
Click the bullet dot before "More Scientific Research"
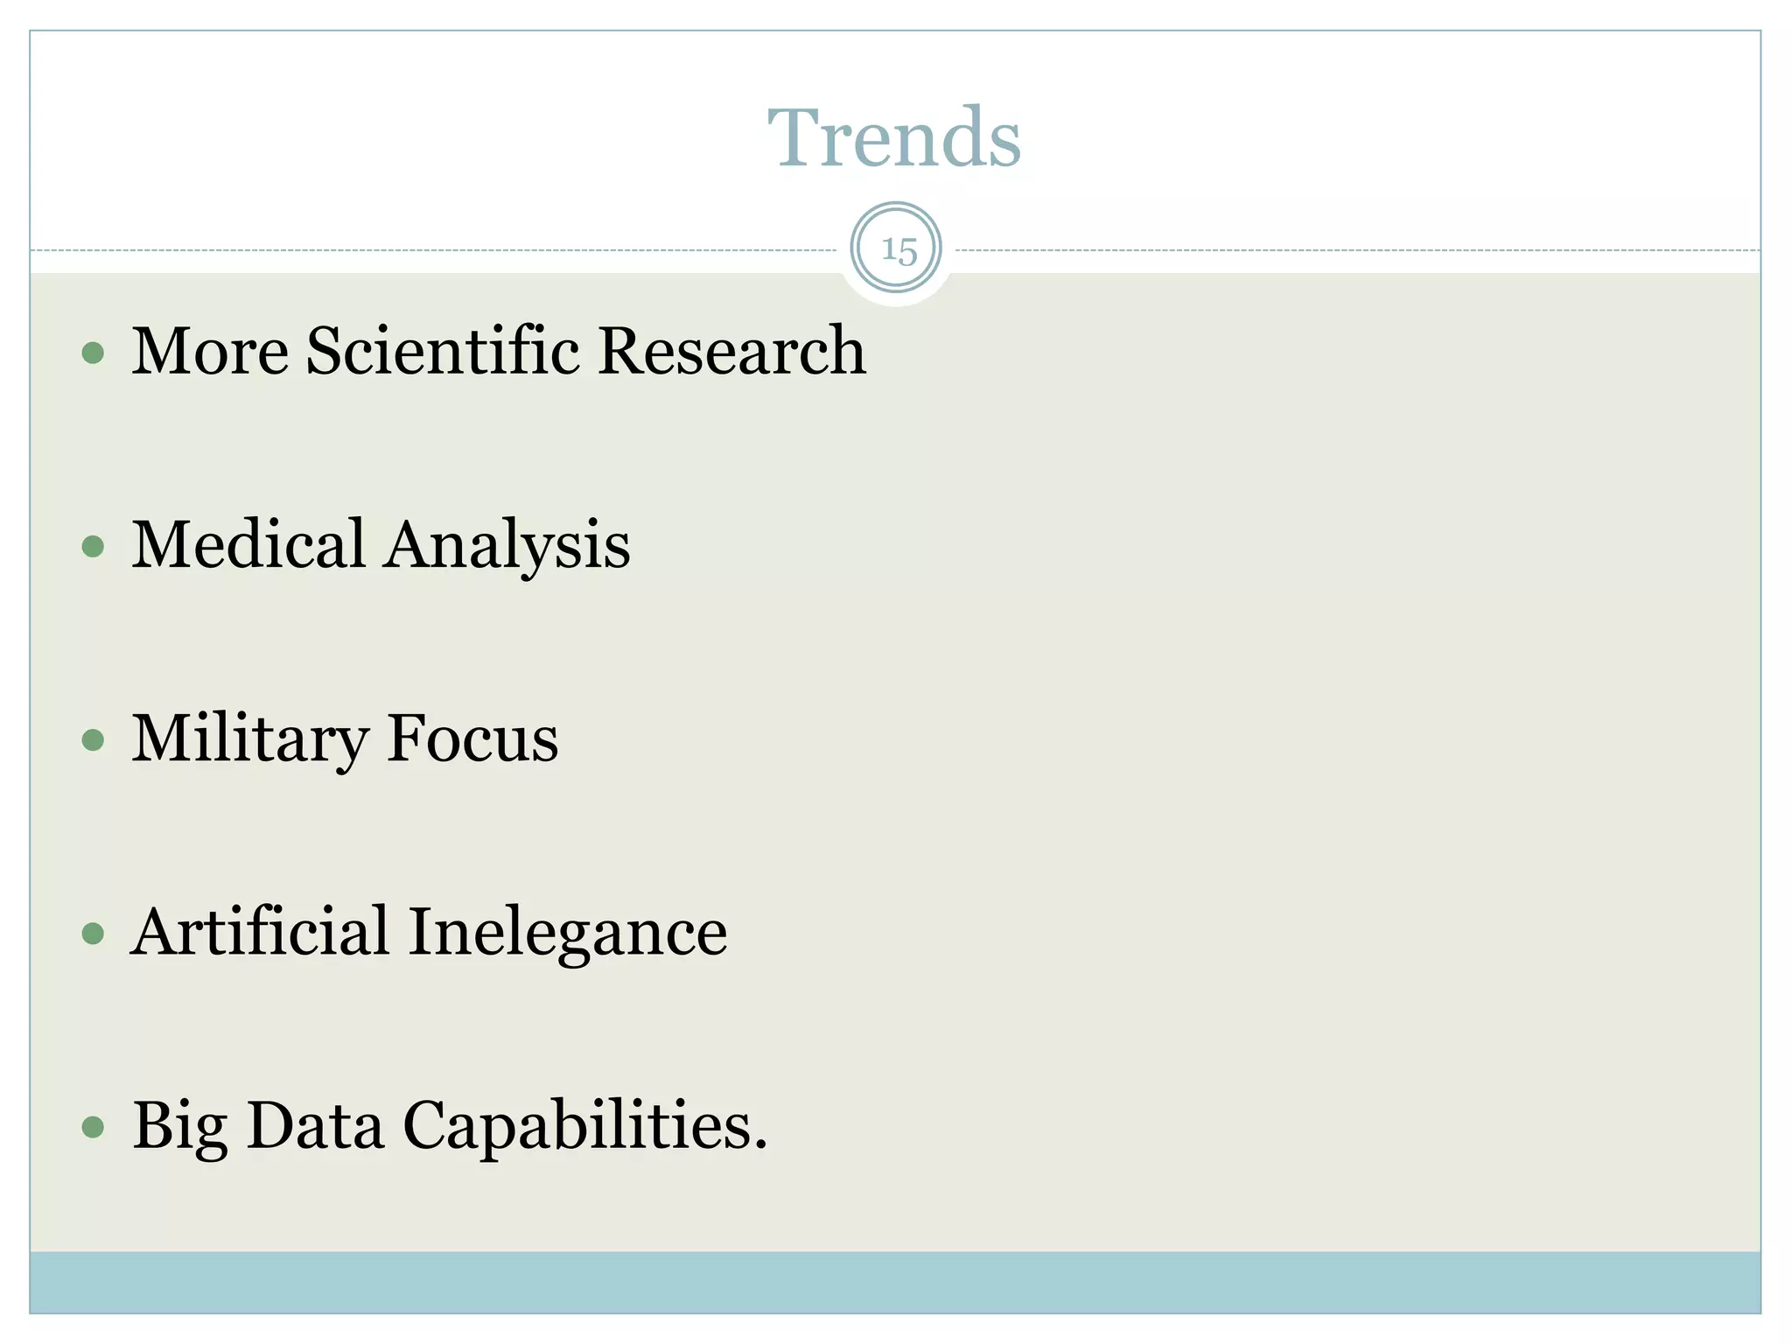(x=93, y=353)
